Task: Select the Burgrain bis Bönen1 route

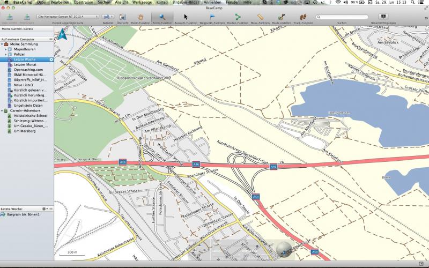Action: pos(24,215)
